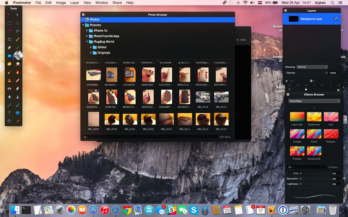
Task: Open iTunes from the Dock
Action: click(104, 210)
